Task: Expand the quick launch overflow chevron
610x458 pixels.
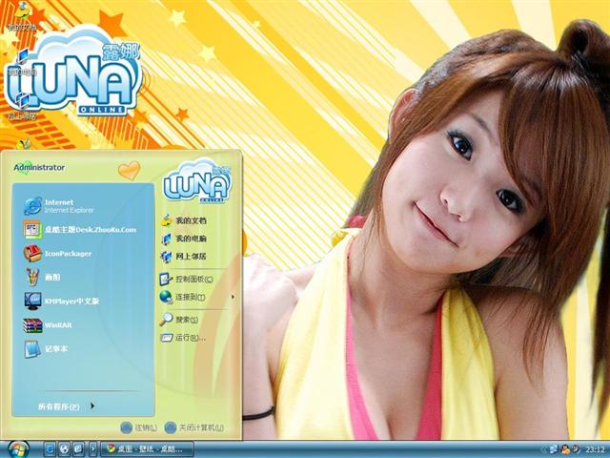Action: [92, 449]
